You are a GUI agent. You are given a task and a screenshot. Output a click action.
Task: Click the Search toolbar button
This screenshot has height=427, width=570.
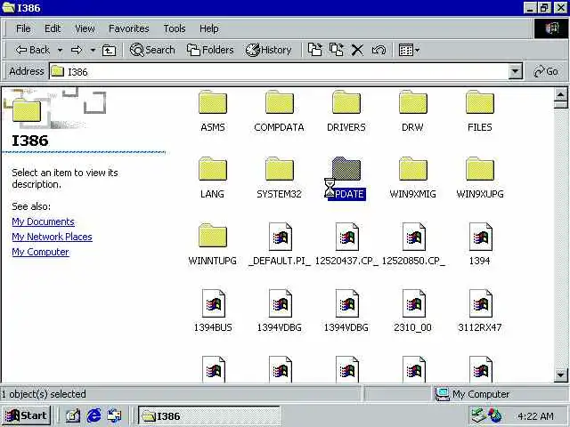point(152,50)
